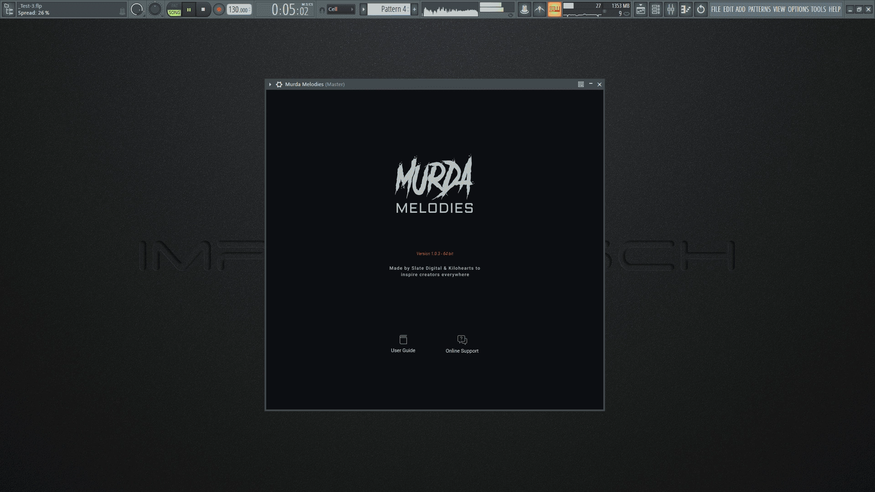
Task: Restore the FL Studio main window
Action: [x=859, y=9]
